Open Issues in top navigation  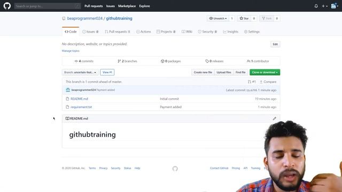(x=111, y=6)
